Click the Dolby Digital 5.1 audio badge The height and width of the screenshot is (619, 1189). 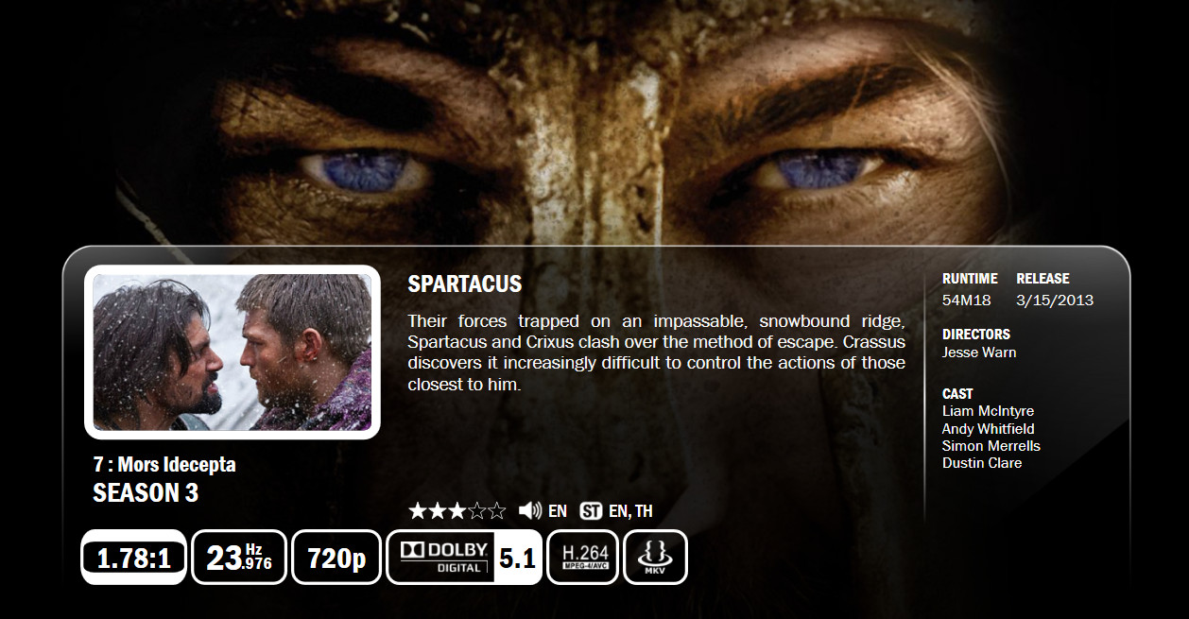(465, 558)
